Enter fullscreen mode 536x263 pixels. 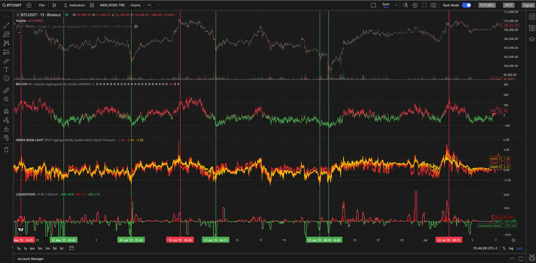pyautogui.click(x=424, y=5)
